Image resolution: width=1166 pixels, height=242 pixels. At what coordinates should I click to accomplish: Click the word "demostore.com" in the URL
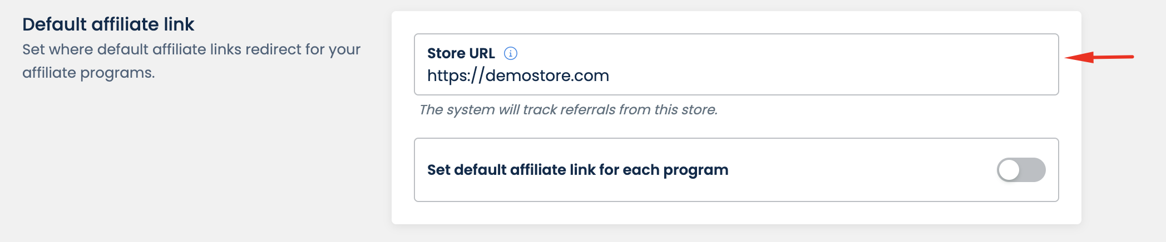click(x=547, y=75)
